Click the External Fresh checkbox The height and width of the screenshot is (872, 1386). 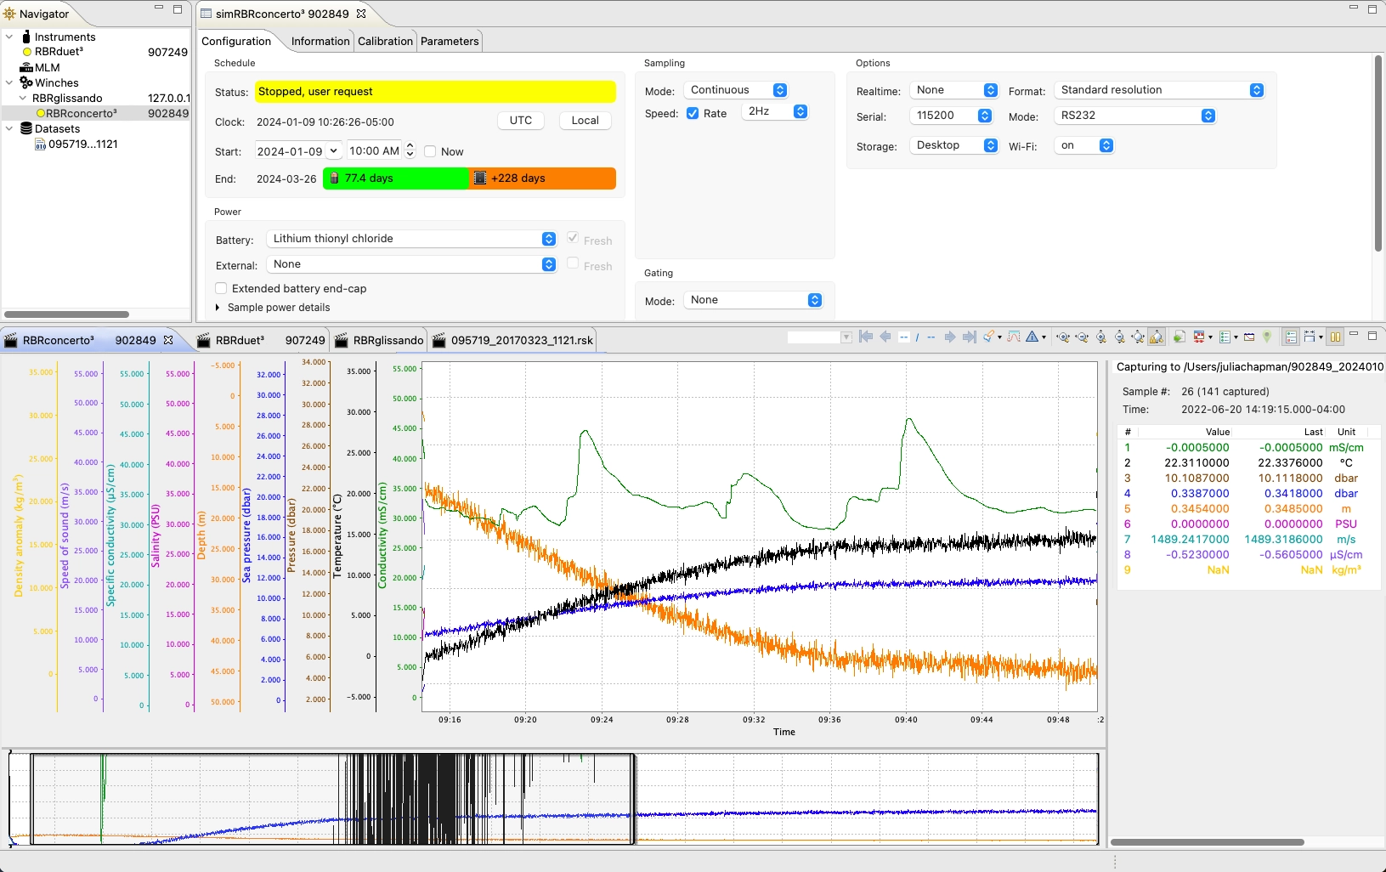coord(573,263)
